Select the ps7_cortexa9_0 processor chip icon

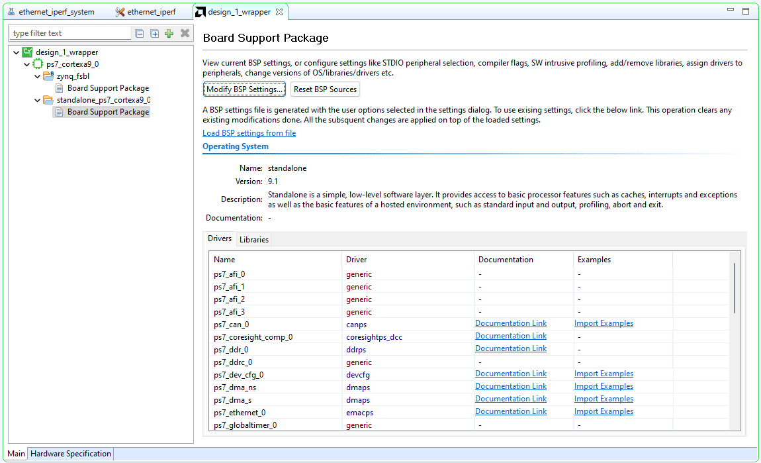[38, 64]
